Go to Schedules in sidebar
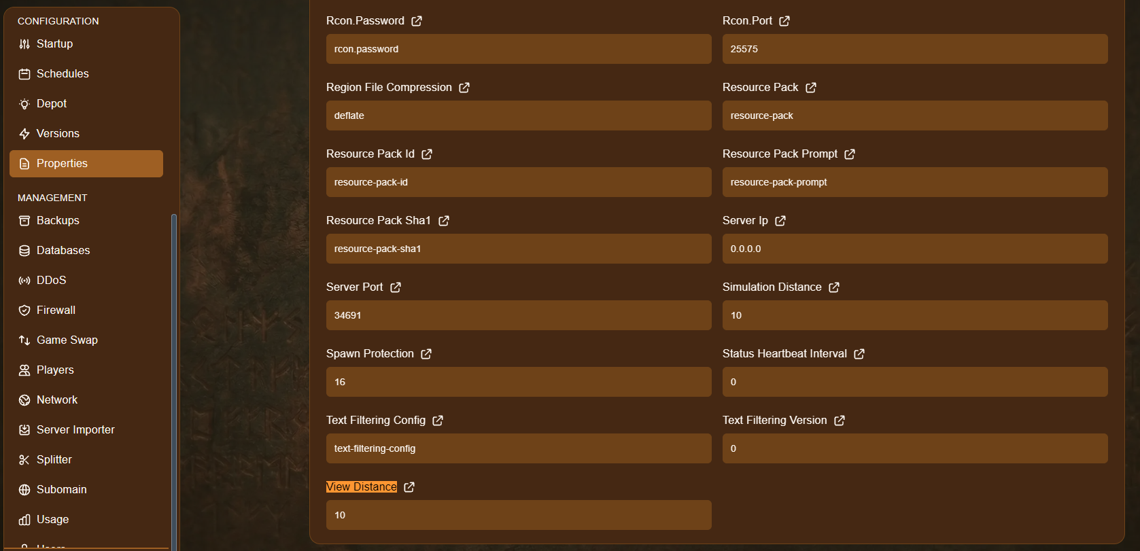 point(86,74)
